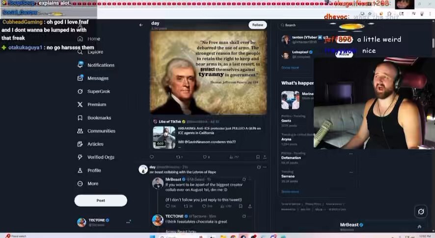The width and height of the screenshot is (435, 238).
Task: Open the Marine news thumbnail under What's happening
Action: 290,100
